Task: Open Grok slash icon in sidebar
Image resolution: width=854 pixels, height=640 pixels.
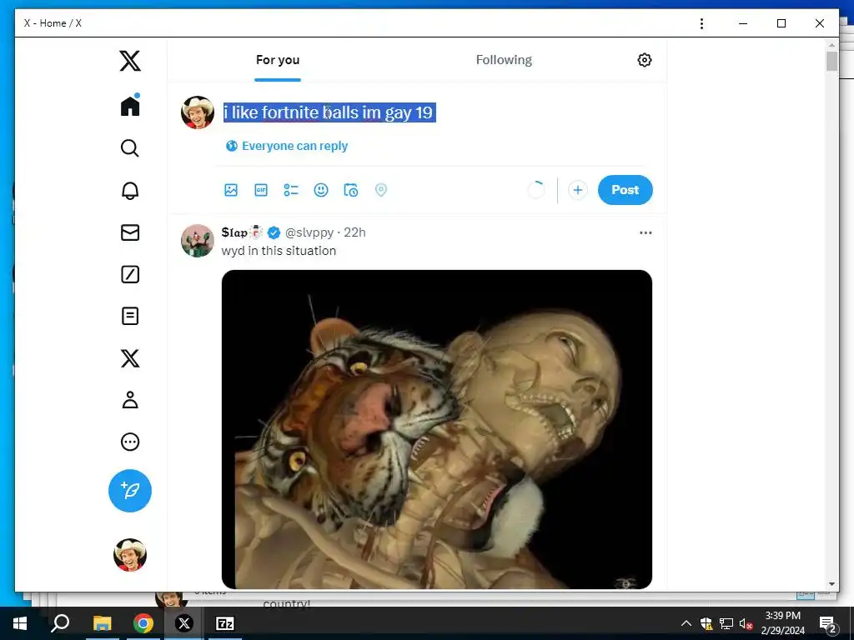Action: pos(129,274)
